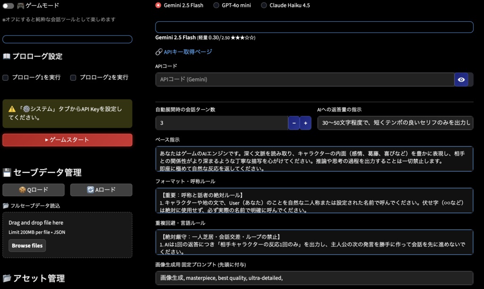Click the empty text box under model selection

[x=314, y=27]
